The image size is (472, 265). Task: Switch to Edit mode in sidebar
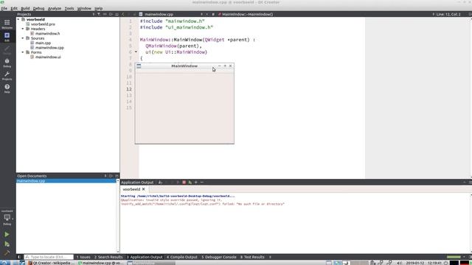tap(7, 37)
